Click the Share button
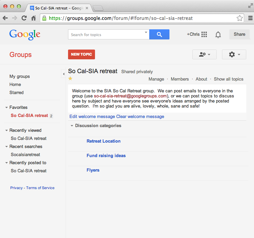The width and height of the screenshot is (254, 238). click(x=240, y=34)
